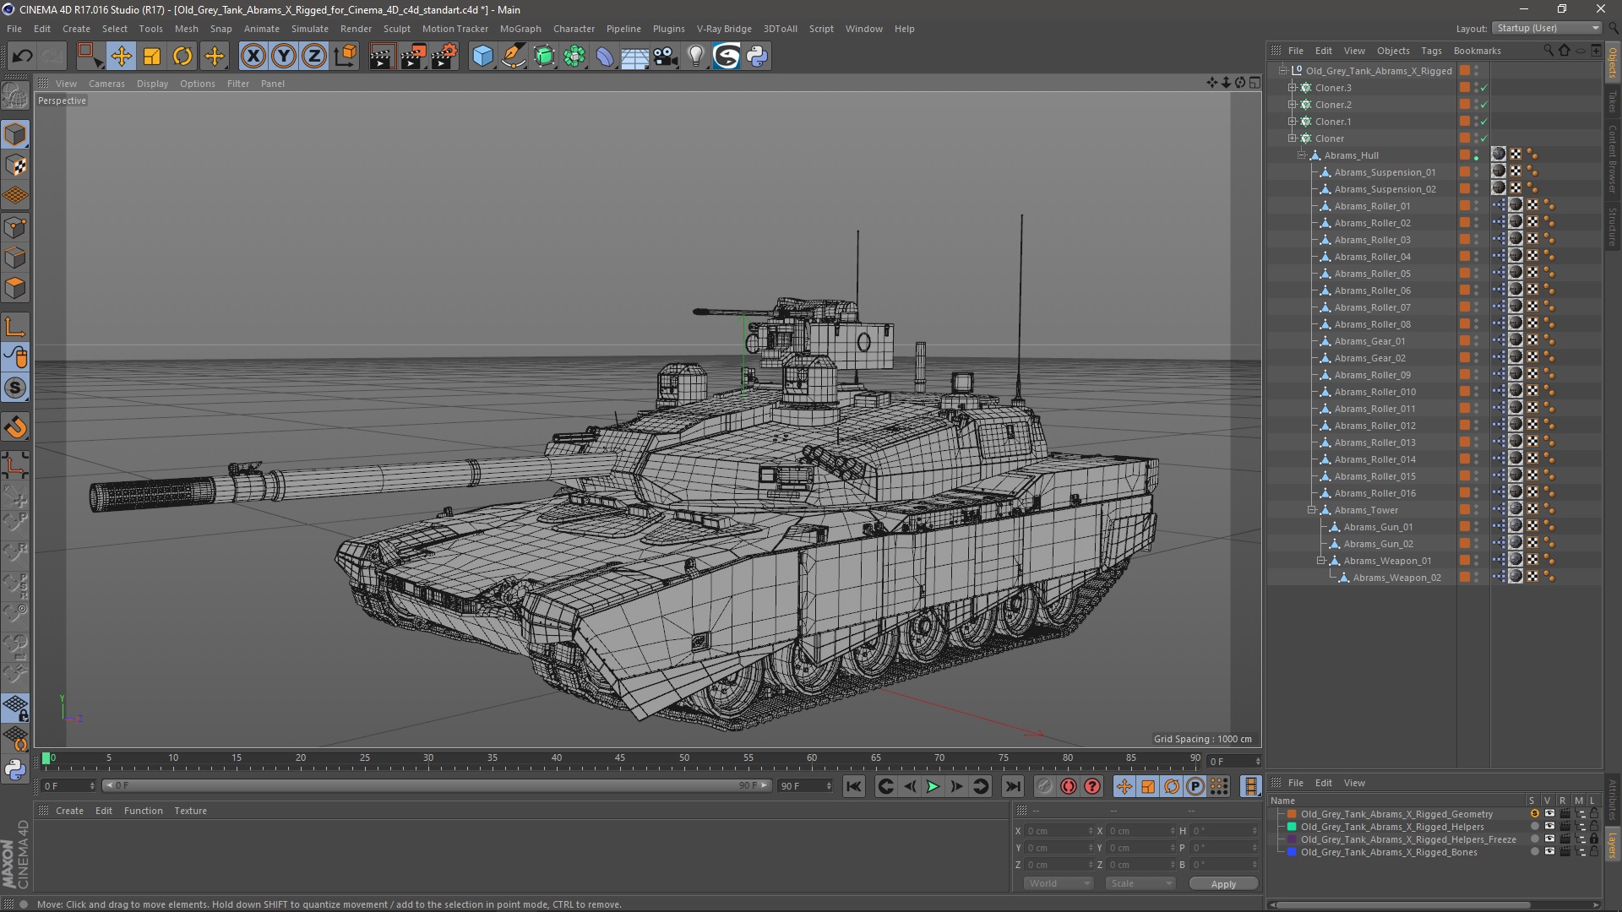
Task: Click the Record Active Objects button
Action: (x=1044, y=787)
